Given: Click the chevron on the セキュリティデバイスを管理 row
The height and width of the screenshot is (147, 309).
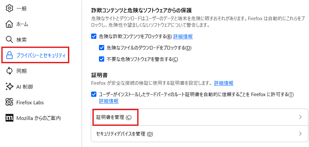Looking at the screenshot, I should click(300, 134).
